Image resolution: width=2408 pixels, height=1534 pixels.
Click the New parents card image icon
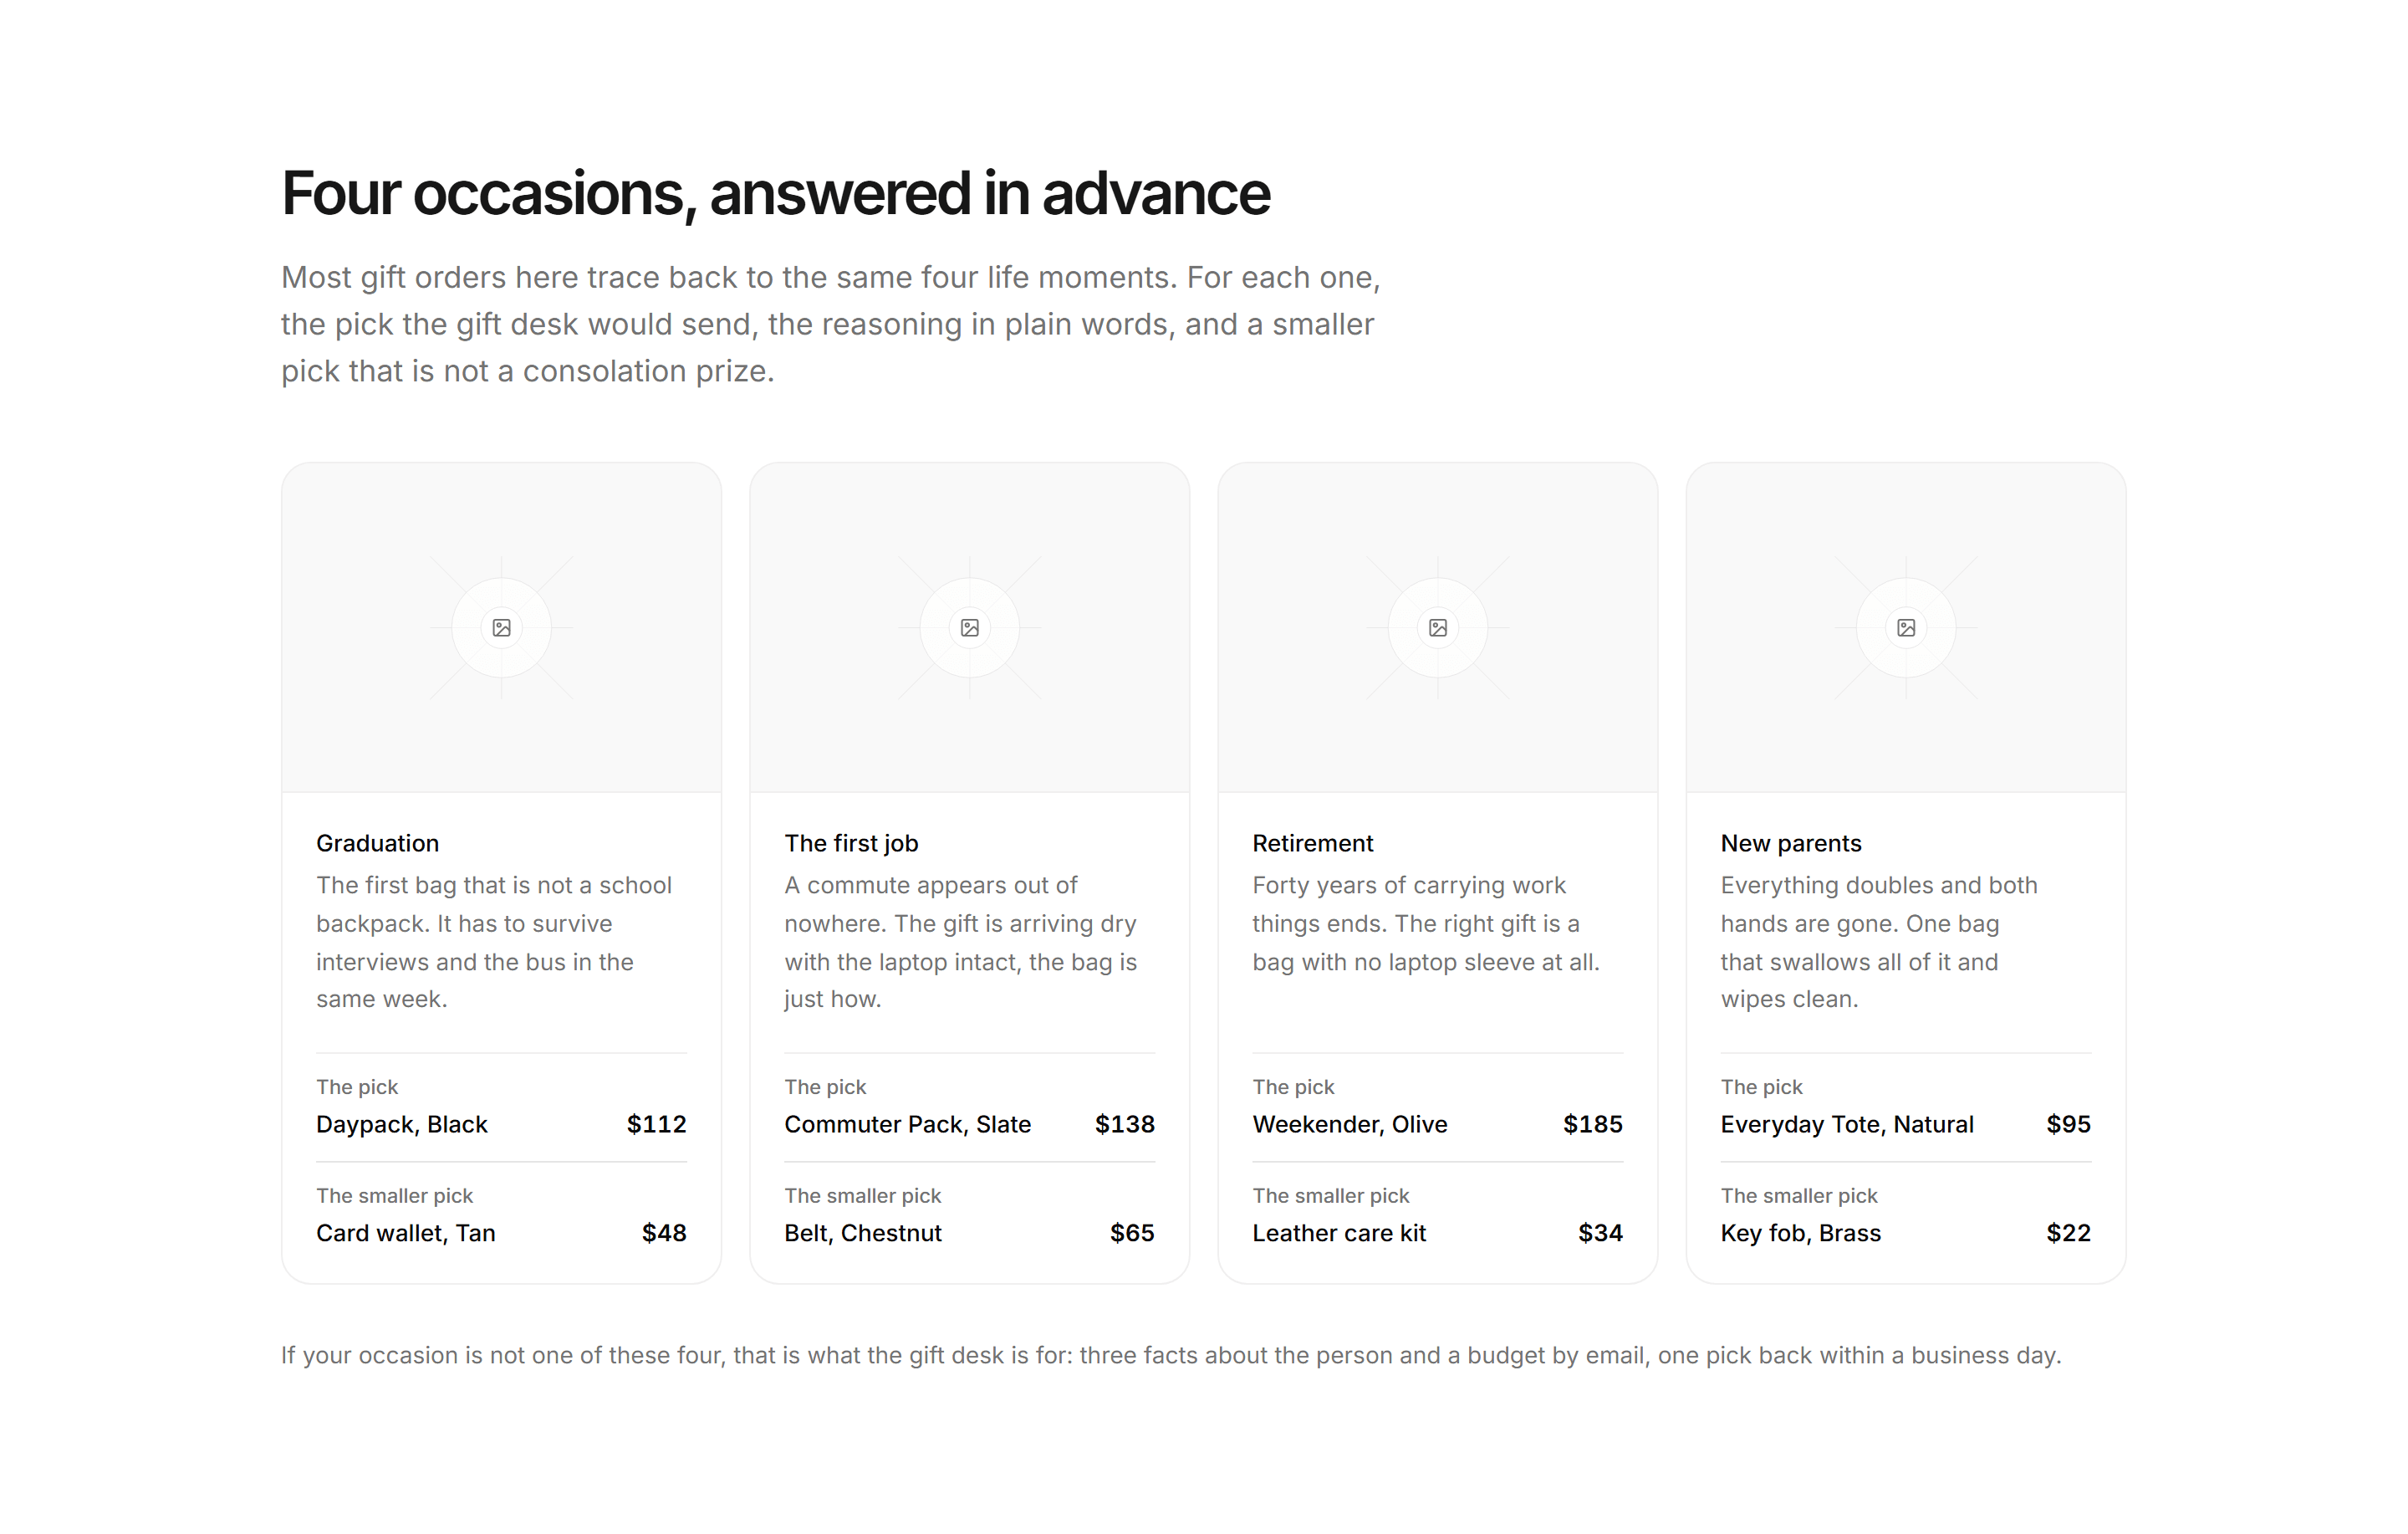point(1906,627)
